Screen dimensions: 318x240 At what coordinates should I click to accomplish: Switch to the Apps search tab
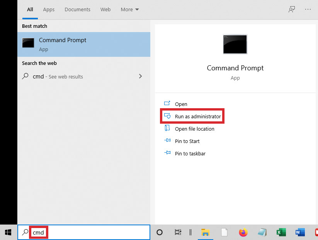pyautogui.click(x=49, y=10)
